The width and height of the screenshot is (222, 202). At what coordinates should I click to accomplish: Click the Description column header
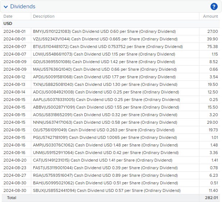coord(44,16)
